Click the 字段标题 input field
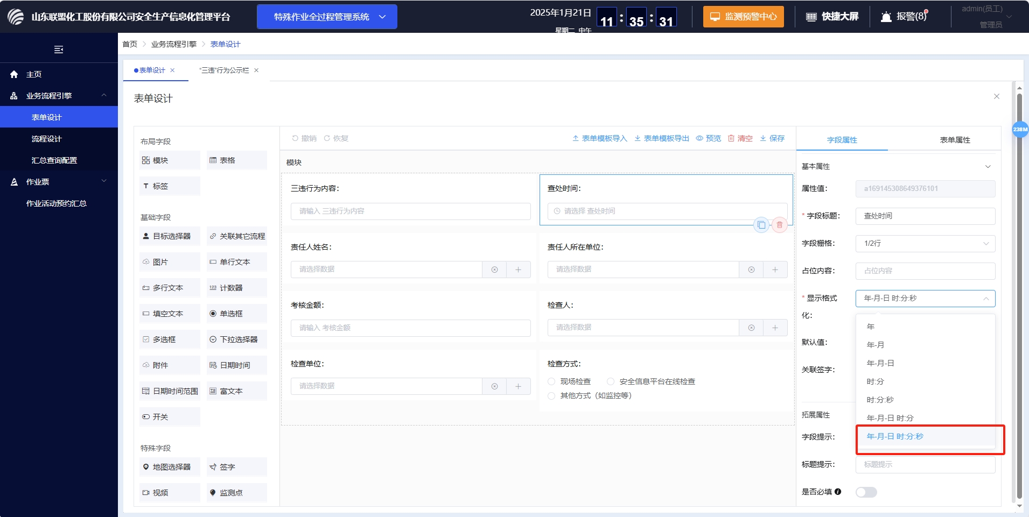This screenshot has height=517, width=1029. 925,216
